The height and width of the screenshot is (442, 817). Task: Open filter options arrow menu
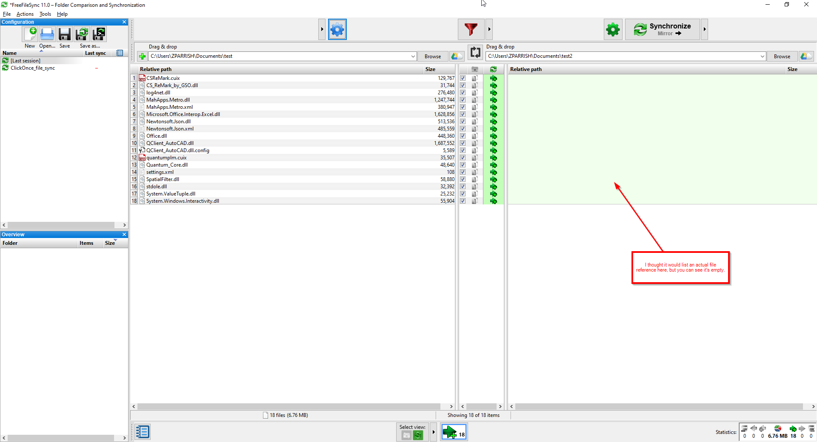pos(489,29)
